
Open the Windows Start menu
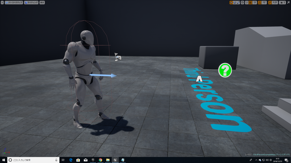3,160
